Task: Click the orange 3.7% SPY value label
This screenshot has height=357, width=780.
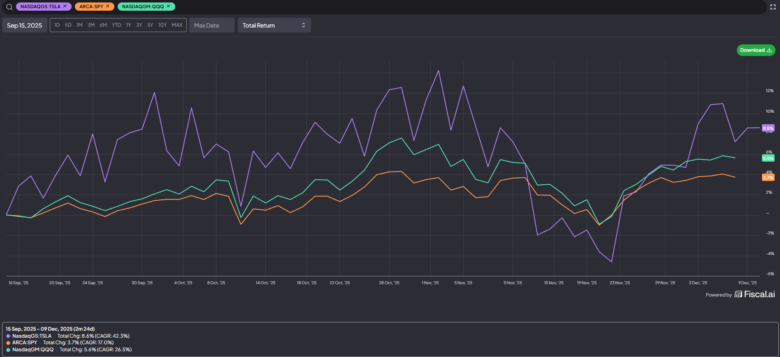Action: (768, 178)
